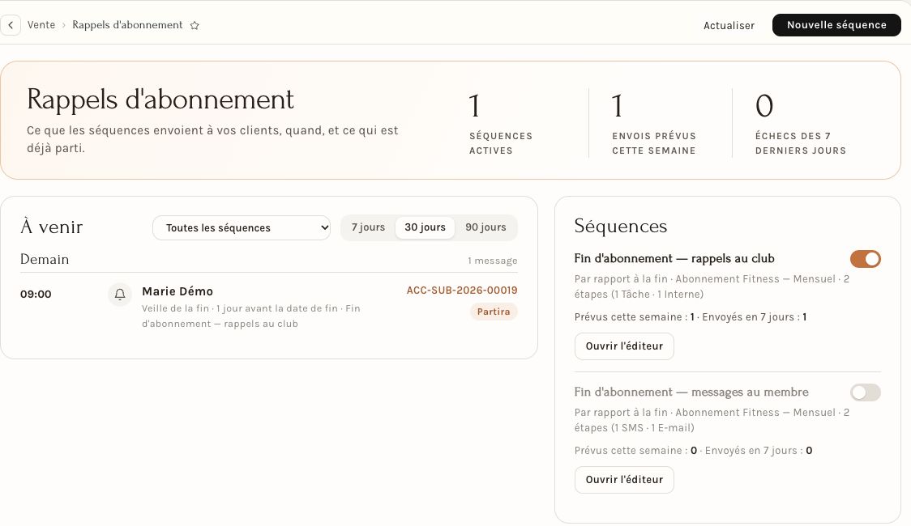The image size is (911, 526).
Task: Click the Marie Démo recipient name
Action: [x=177, y=291]
